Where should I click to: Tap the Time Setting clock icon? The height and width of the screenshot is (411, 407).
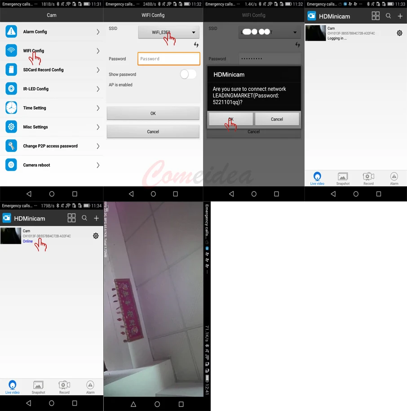11,108
